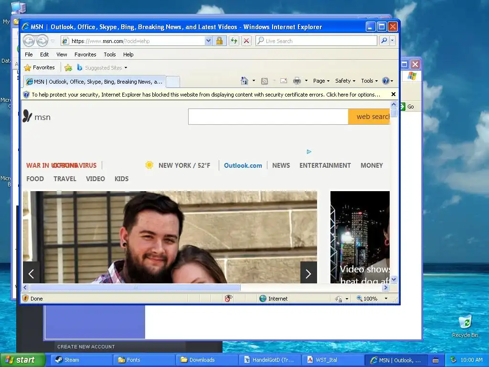Open the KIDS section link

pos(121,179)
